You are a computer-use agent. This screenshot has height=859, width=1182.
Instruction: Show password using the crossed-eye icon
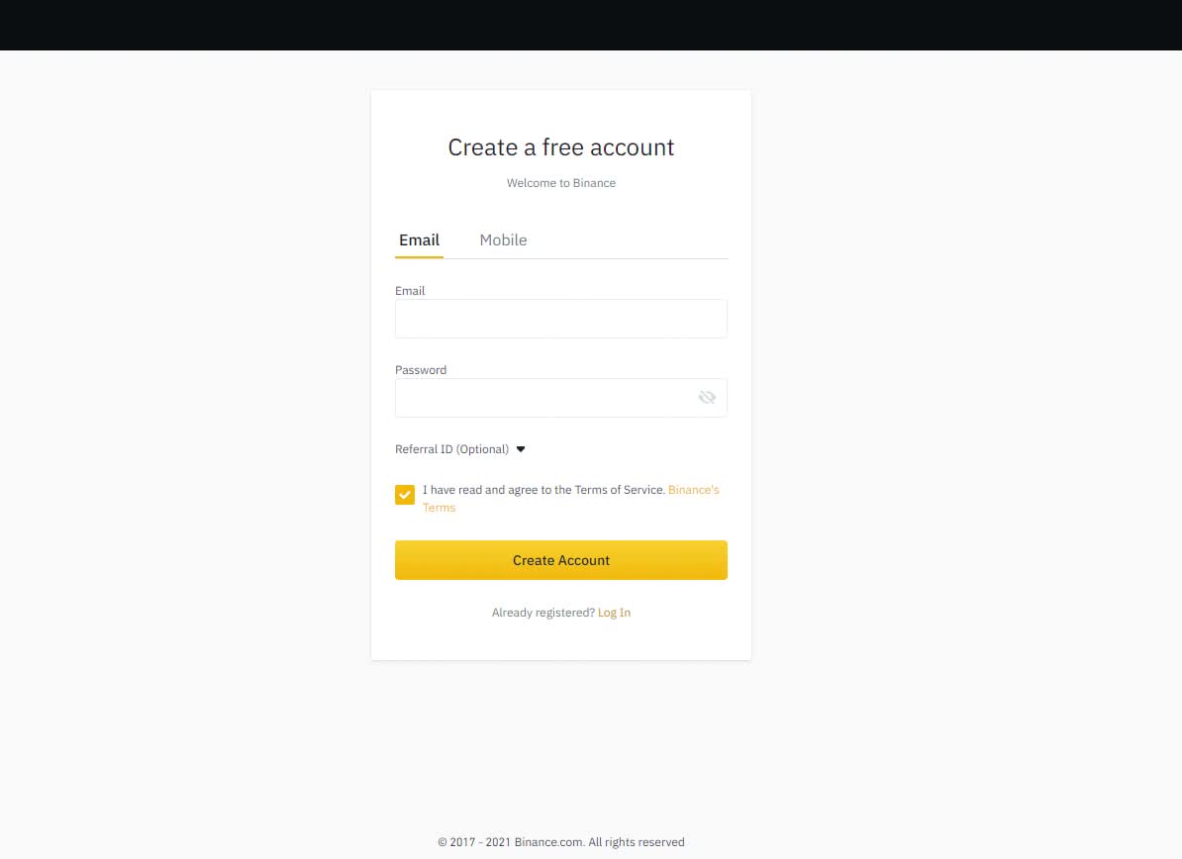point(707,397)
